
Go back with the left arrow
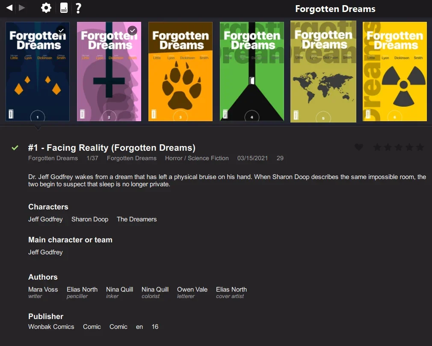coord(9,8)
